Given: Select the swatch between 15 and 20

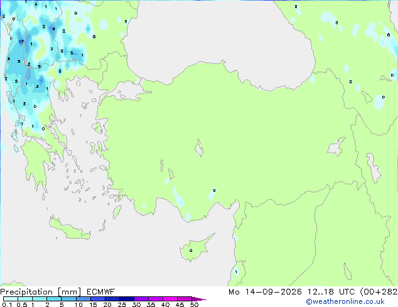Looking at the screenshot, I should pos(98,299).
